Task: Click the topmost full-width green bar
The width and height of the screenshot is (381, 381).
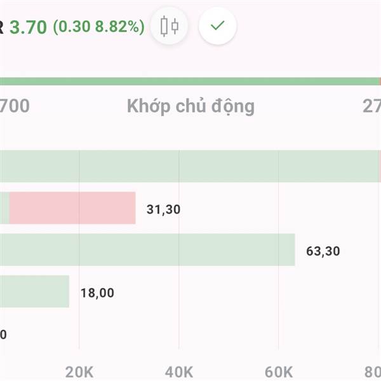Action: point(189,166)
